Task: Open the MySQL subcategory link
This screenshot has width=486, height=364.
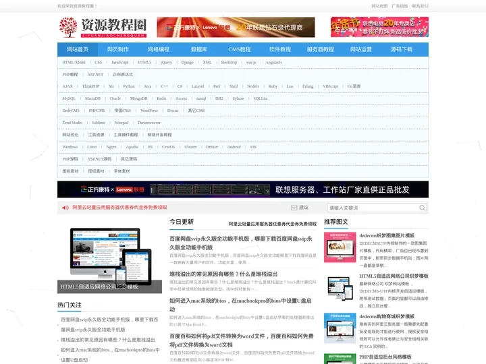Action: (x=69, y=98)
